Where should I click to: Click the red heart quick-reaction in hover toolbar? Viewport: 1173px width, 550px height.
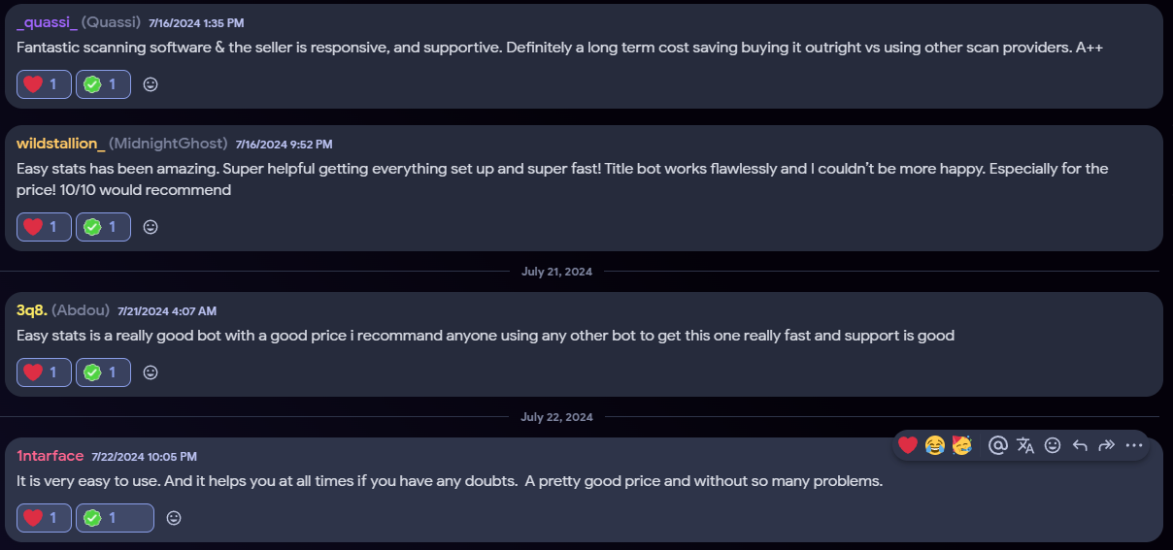908,445
